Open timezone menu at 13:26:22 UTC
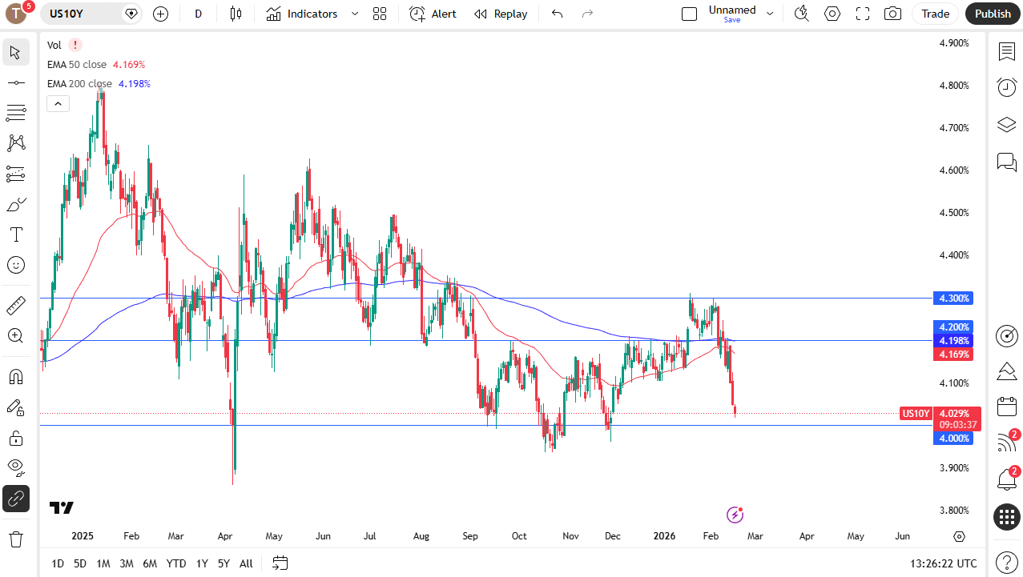The image size is (1023, 577). tap(944, 563)
